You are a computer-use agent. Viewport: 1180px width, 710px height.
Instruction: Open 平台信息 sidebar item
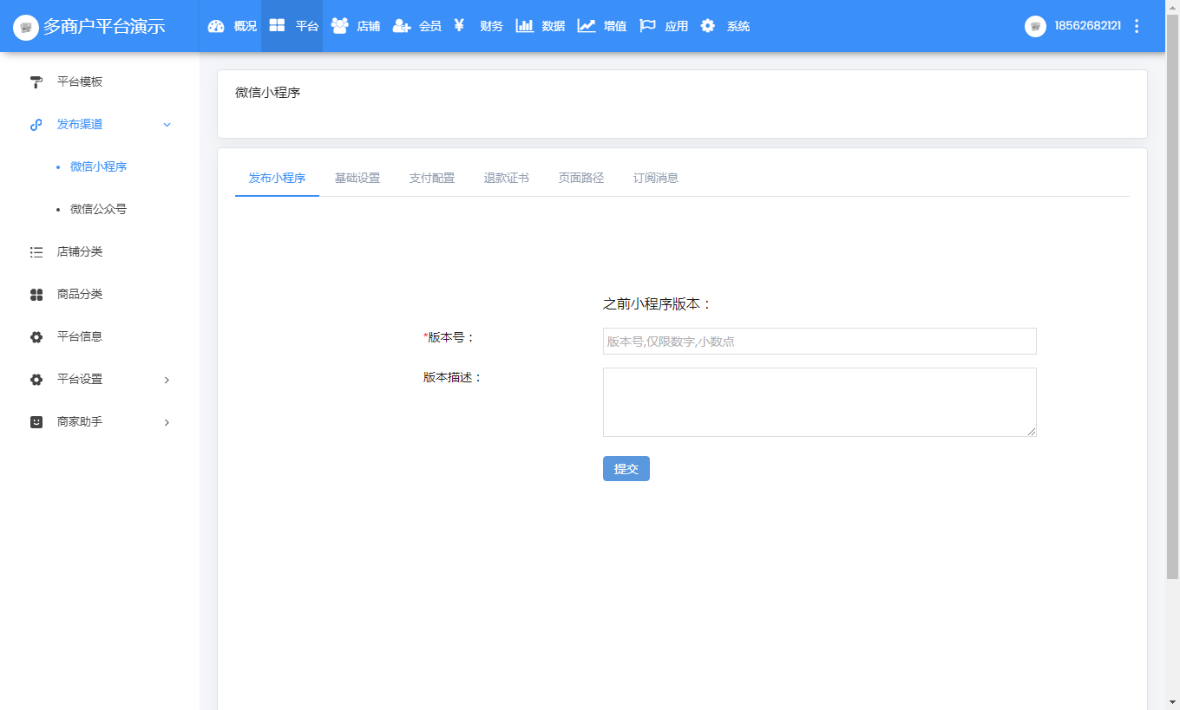tap(80, 336)
